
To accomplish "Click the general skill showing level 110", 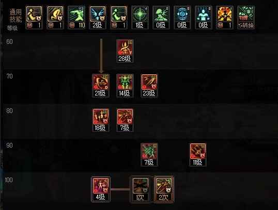I will (76, 18).
